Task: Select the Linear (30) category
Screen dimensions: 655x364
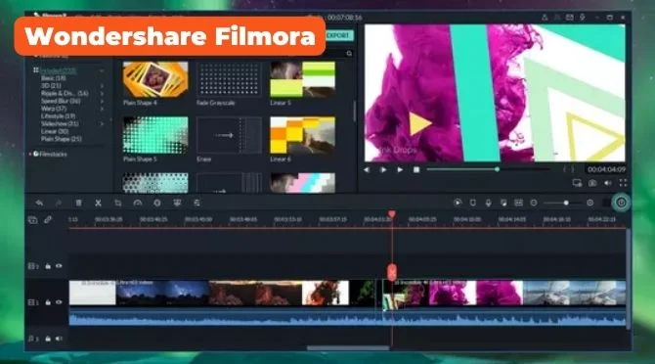Action: pos(55,131)
